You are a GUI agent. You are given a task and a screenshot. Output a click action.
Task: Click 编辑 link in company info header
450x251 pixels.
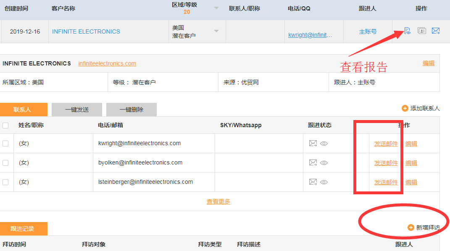coord(429,63)
